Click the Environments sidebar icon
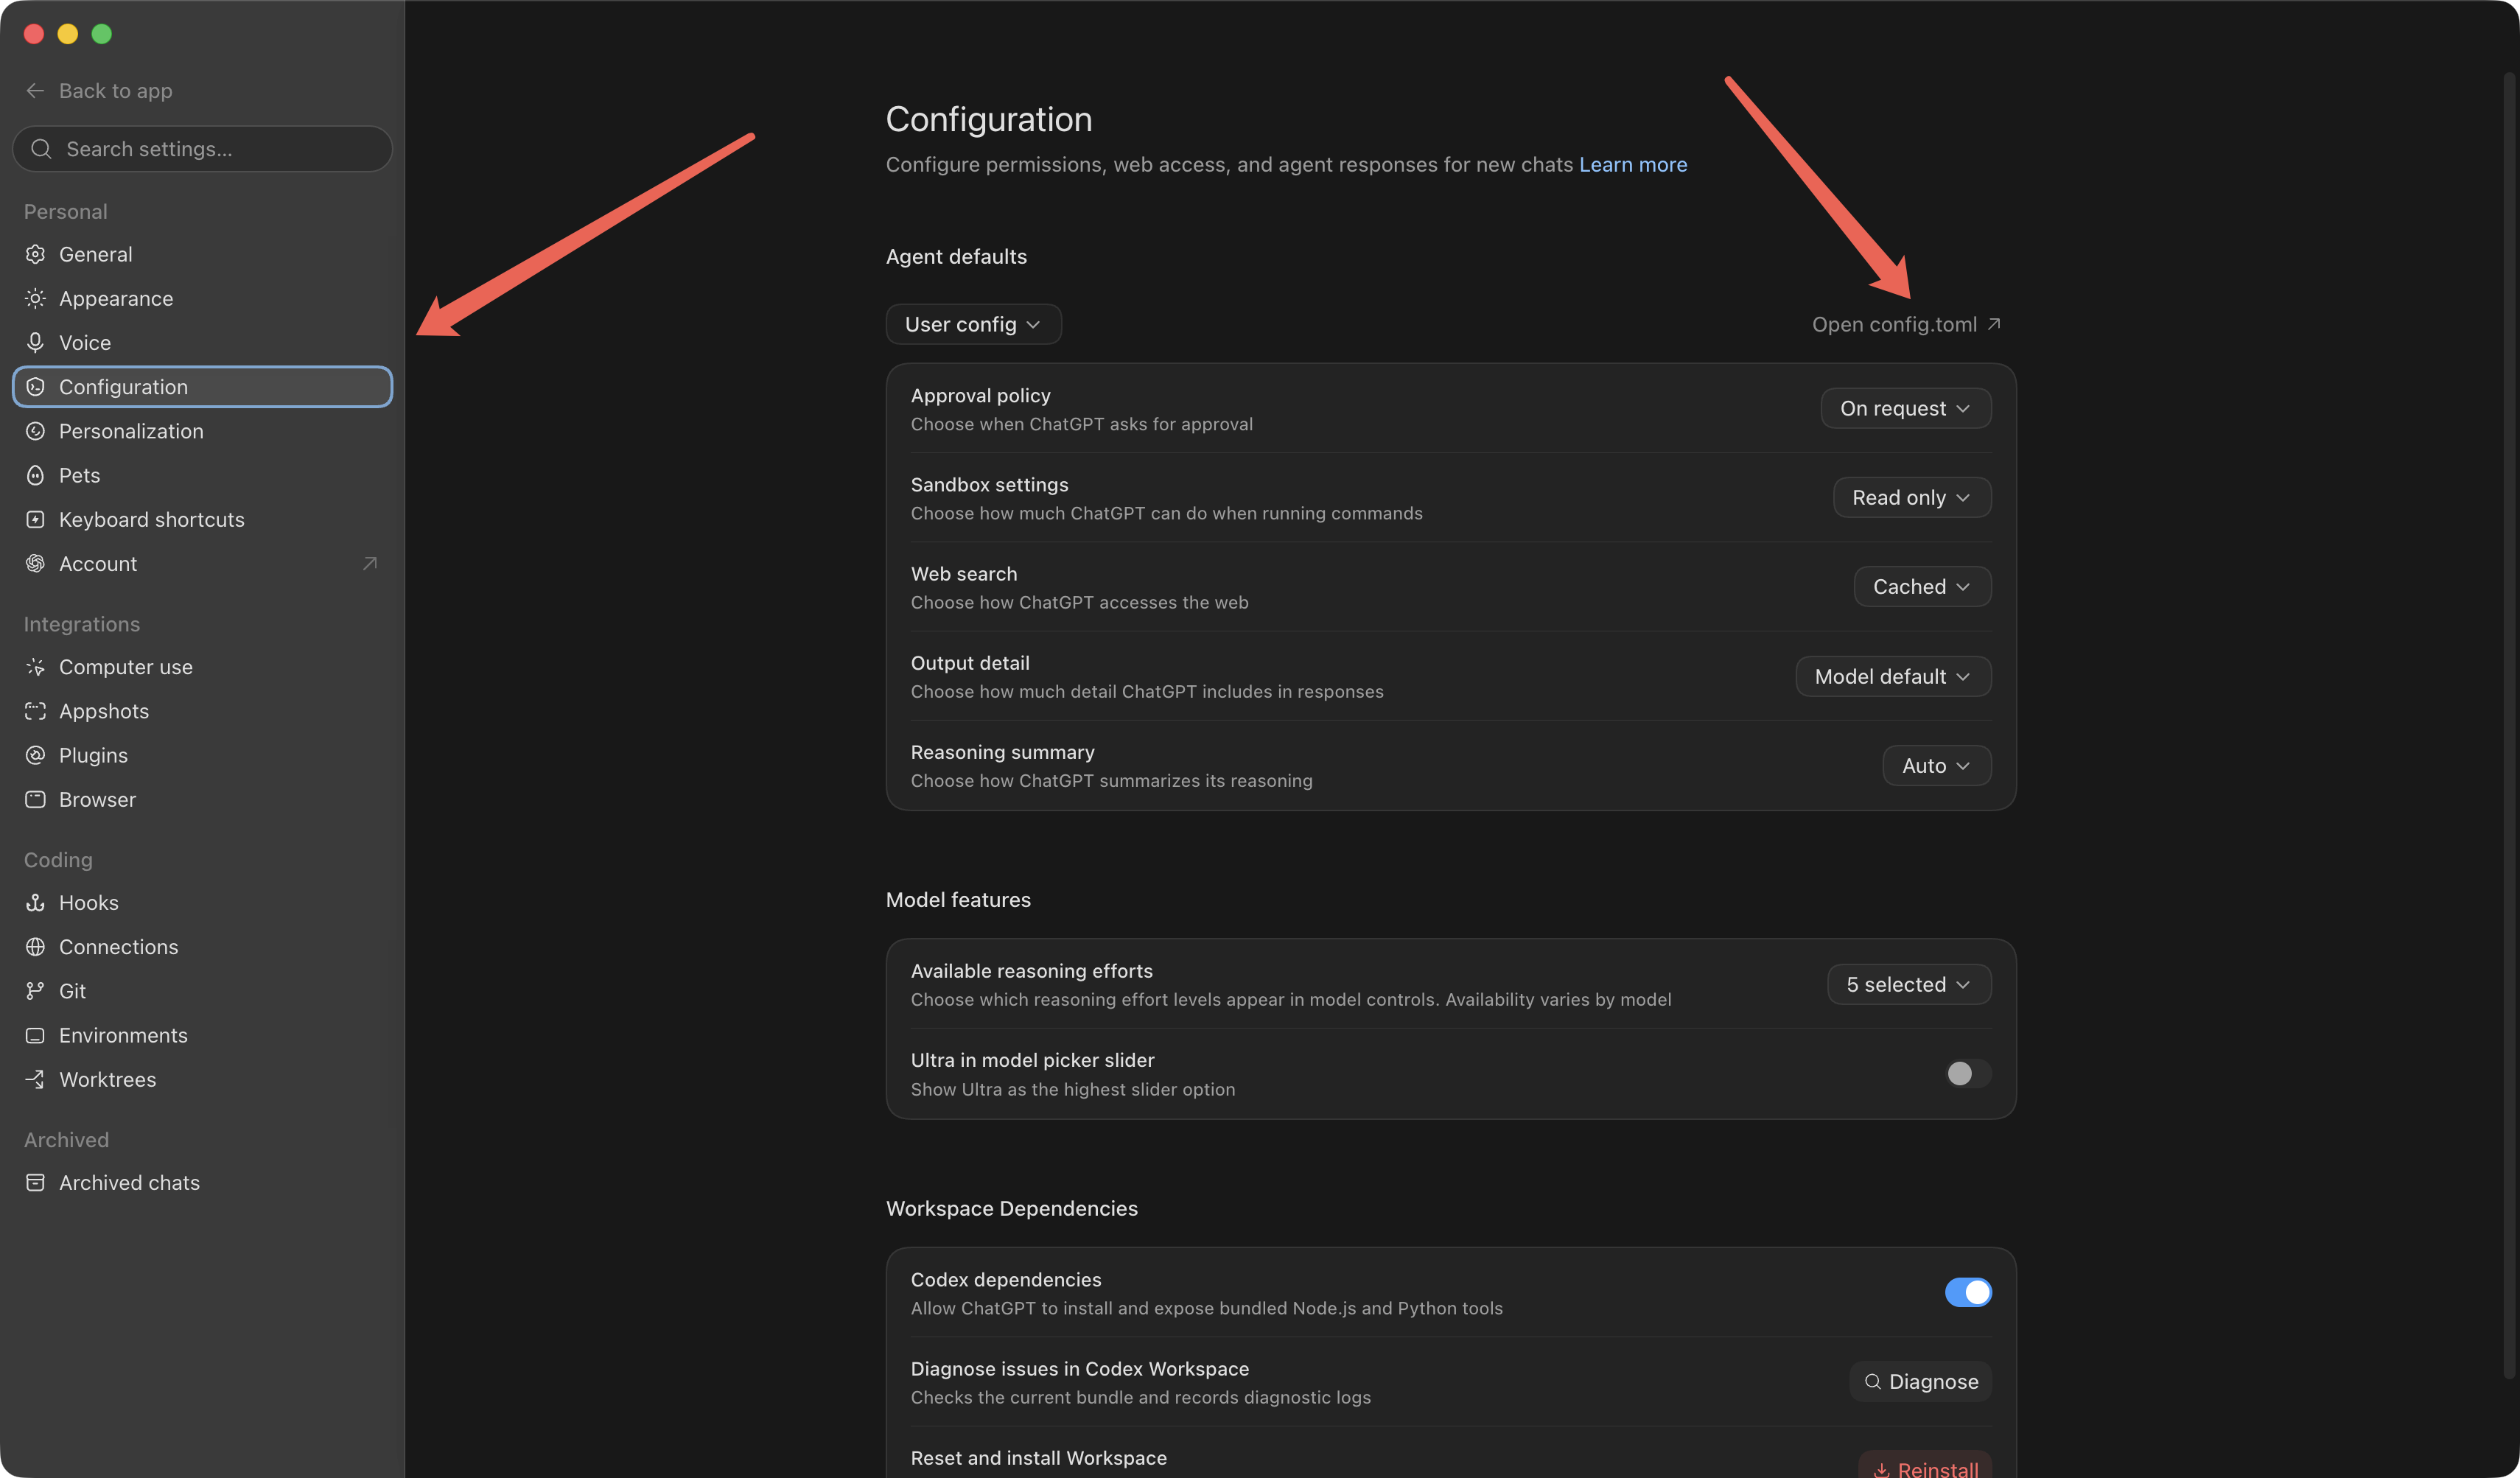 pos(35,1035)
